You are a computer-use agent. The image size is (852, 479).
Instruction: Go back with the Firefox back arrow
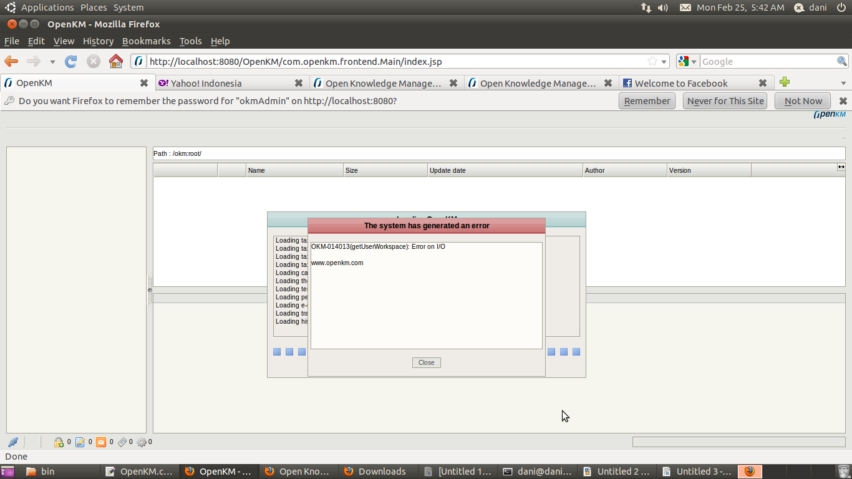pyautogui.click(x=11, y=61)
